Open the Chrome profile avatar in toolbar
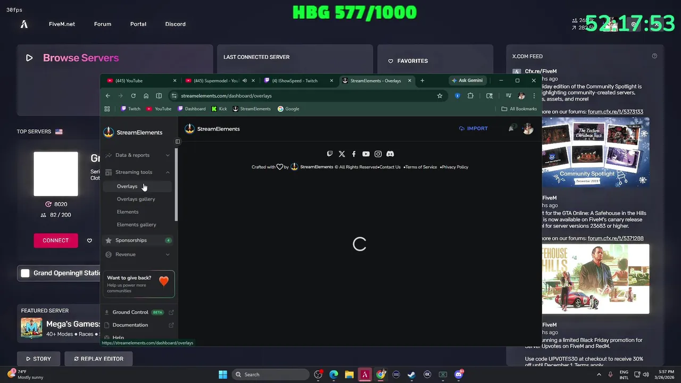Image resolution: width=681 pixels, height=383 pixels. [521, 96]
